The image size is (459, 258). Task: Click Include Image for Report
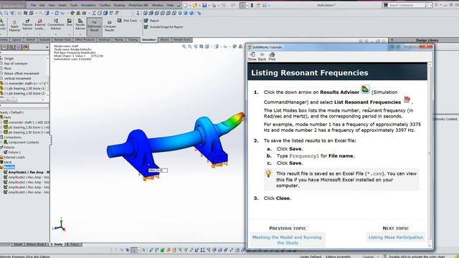point(164,27)
